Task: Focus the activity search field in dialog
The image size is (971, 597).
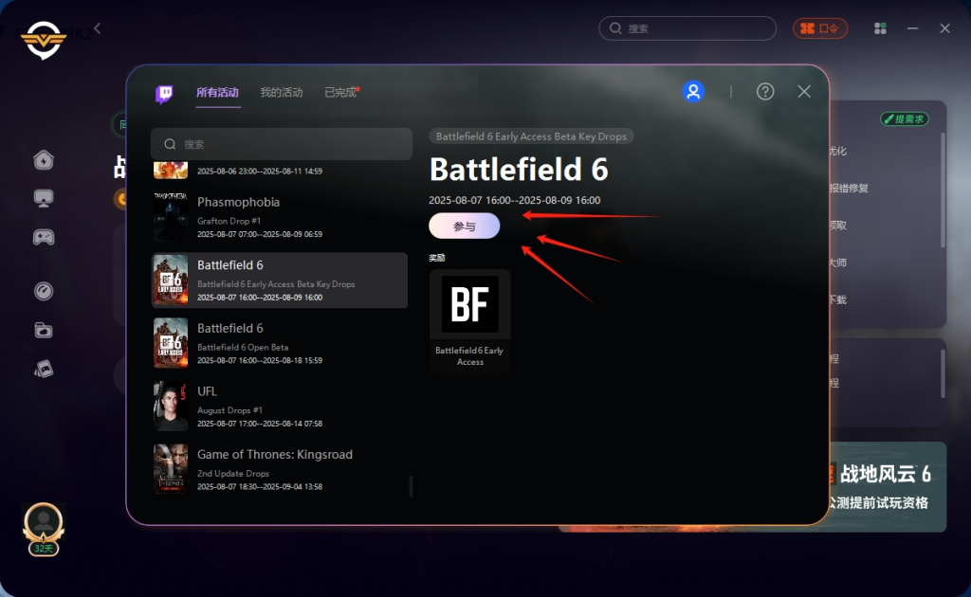Action: (x=282, y=144)
